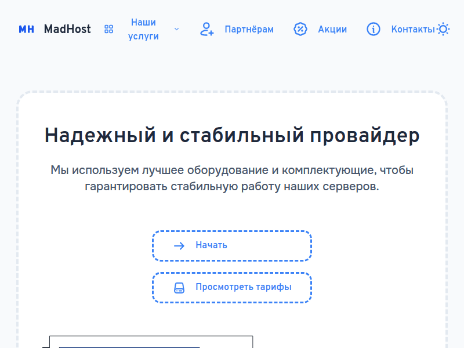Select the Партнёрам navigation item
464x348 pixels.
tap(249, 29)
